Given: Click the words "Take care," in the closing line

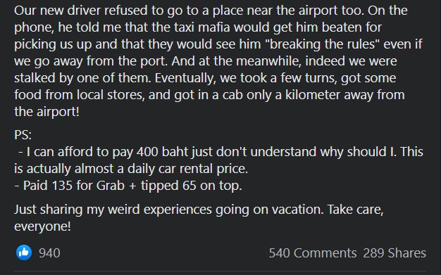Looking at the screenshot, I should click(355, 210).
